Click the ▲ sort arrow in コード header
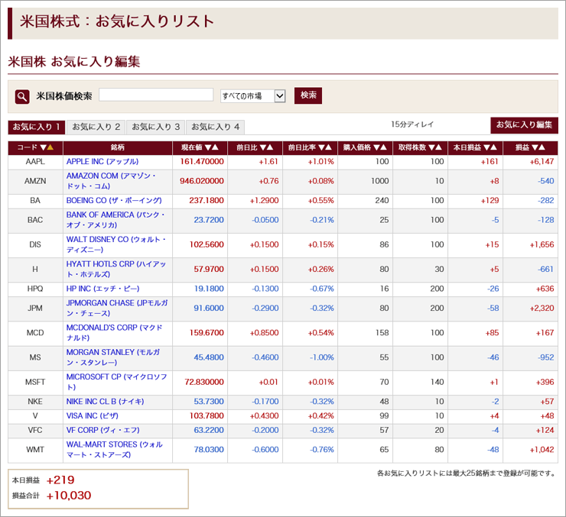 coord(50,147)
